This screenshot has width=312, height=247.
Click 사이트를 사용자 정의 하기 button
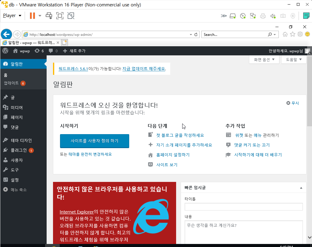(94, 141)
